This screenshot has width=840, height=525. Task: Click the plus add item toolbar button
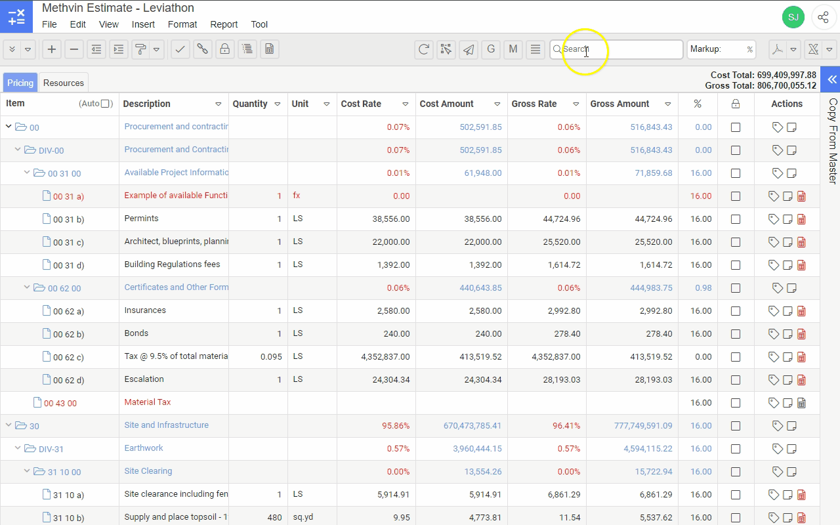pyautogui.click(x=52, y=49)
